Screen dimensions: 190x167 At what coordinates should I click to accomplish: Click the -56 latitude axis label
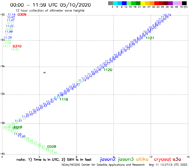click(x=3, y=94)
